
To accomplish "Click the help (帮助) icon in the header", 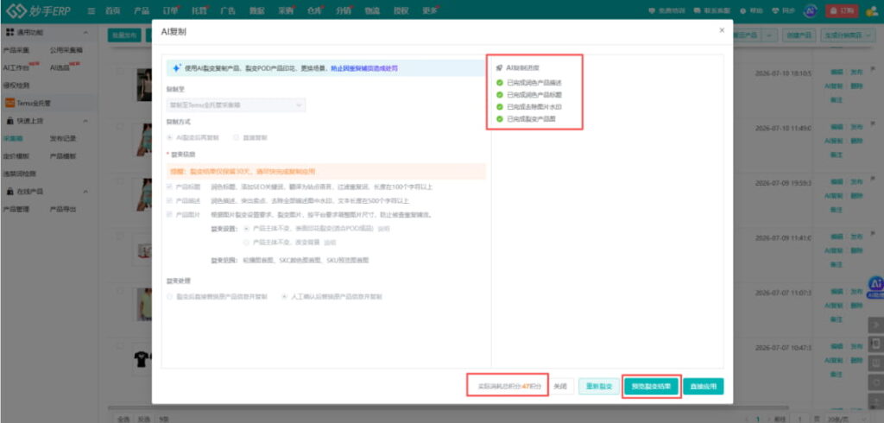I will pyautogui.click(x=742, y=10).
